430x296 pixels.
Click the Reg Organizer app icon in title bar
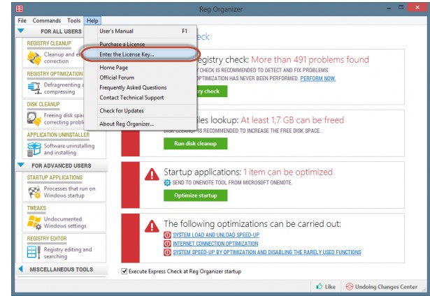pos(19,8)
